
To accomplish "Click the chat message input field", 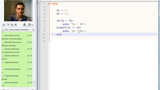I will pyautogui.click(x=20, y=89).
